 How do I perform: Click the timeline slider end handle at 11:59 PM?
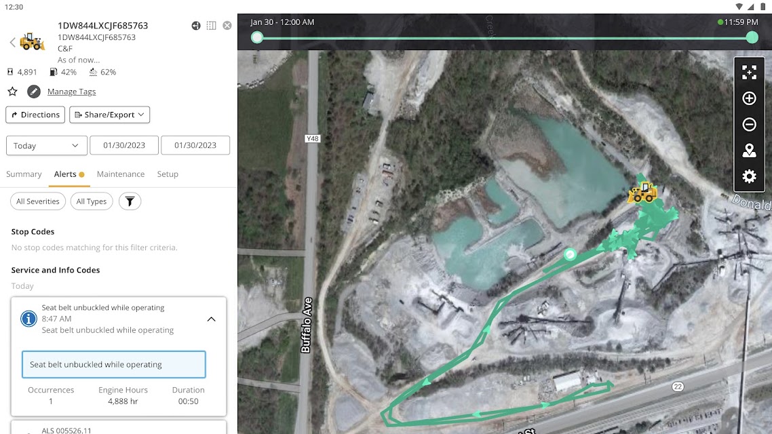pyautogui.click(x=752, y=37)
